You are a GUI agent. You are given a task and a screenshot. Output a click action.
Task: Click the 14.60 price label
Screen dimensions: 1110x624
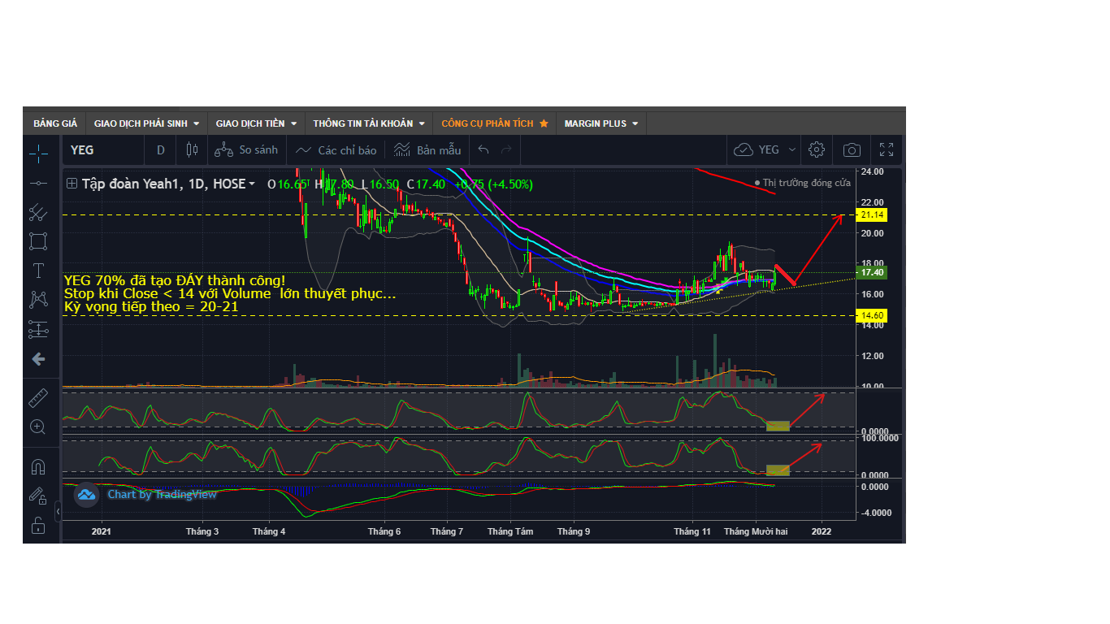point(871,315)
